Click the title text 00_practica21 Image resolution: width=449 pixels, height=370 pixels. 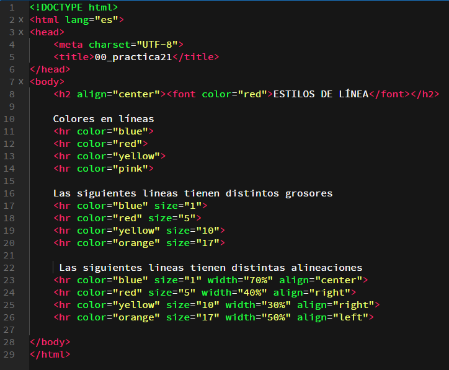pos(133,57)
